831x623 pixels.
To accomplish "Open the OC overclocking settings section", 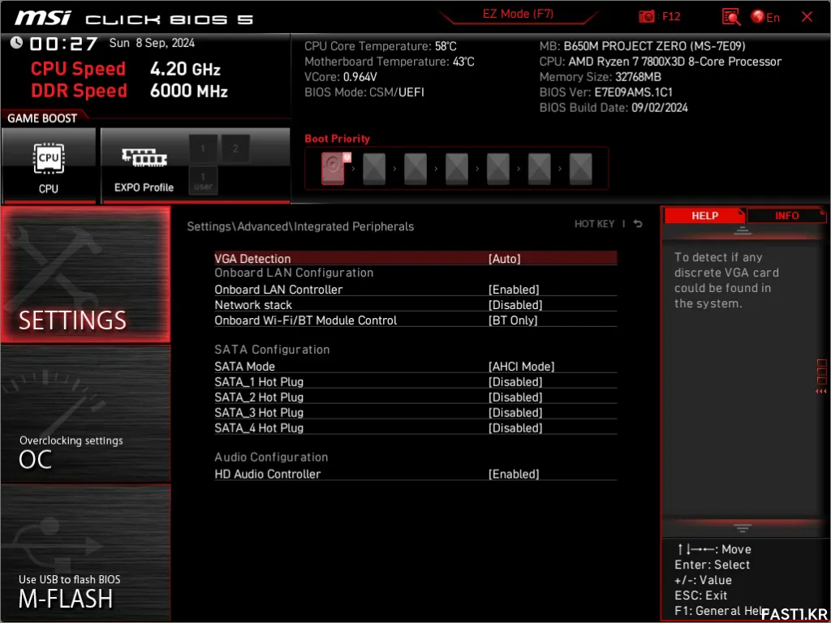I will [x=86, y=415].
